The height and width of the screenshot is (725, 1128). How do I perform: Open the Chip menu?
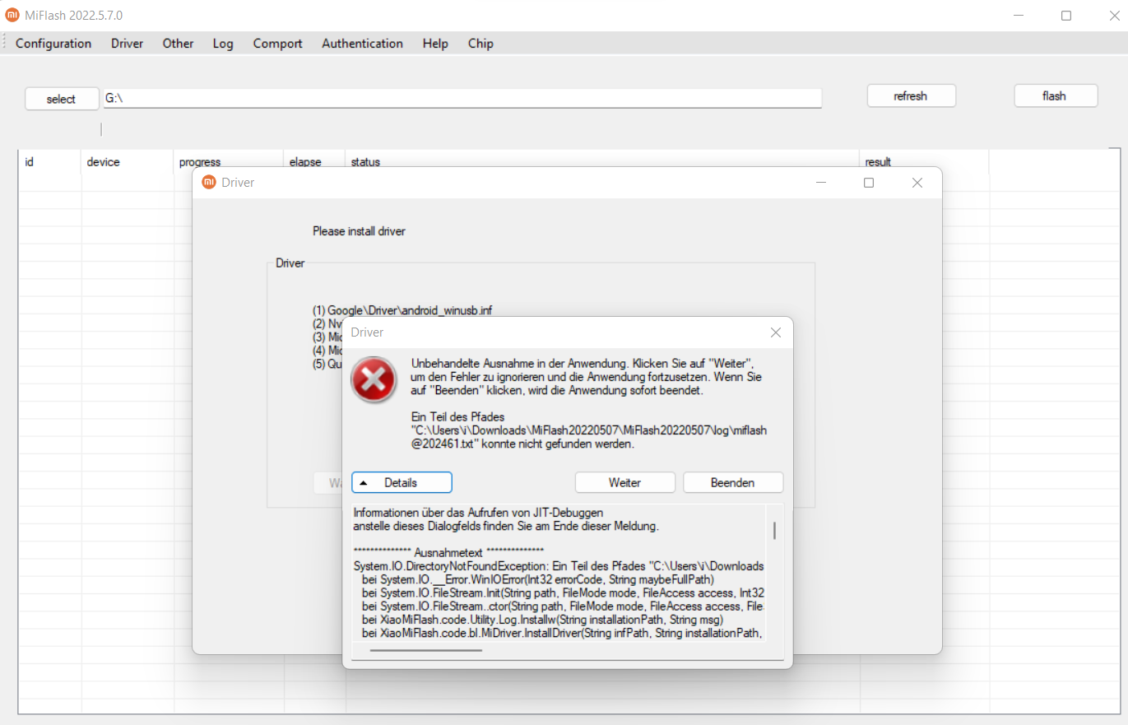click(x=480, y=44)
